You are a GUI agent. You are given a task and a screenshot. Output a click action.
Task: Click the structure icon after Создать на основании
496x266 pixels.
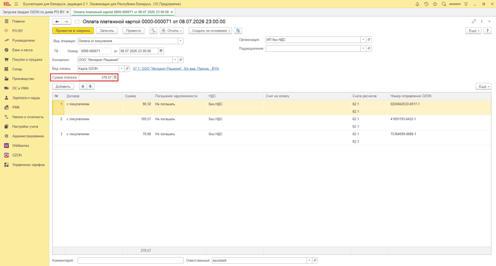(x=238, y=31)
